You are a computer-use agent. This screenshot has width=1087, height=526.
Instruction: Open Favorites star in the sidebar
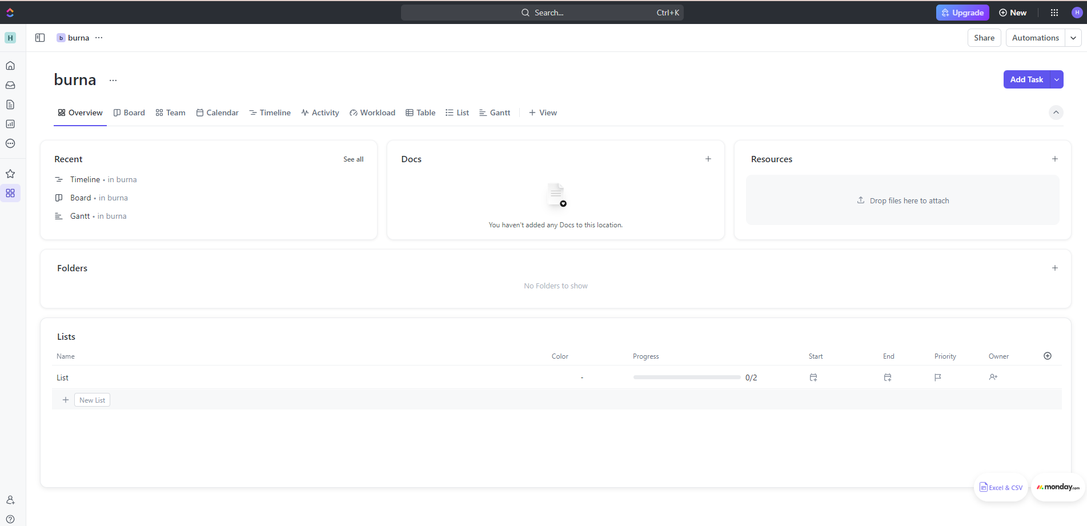(x=10, y=174)
